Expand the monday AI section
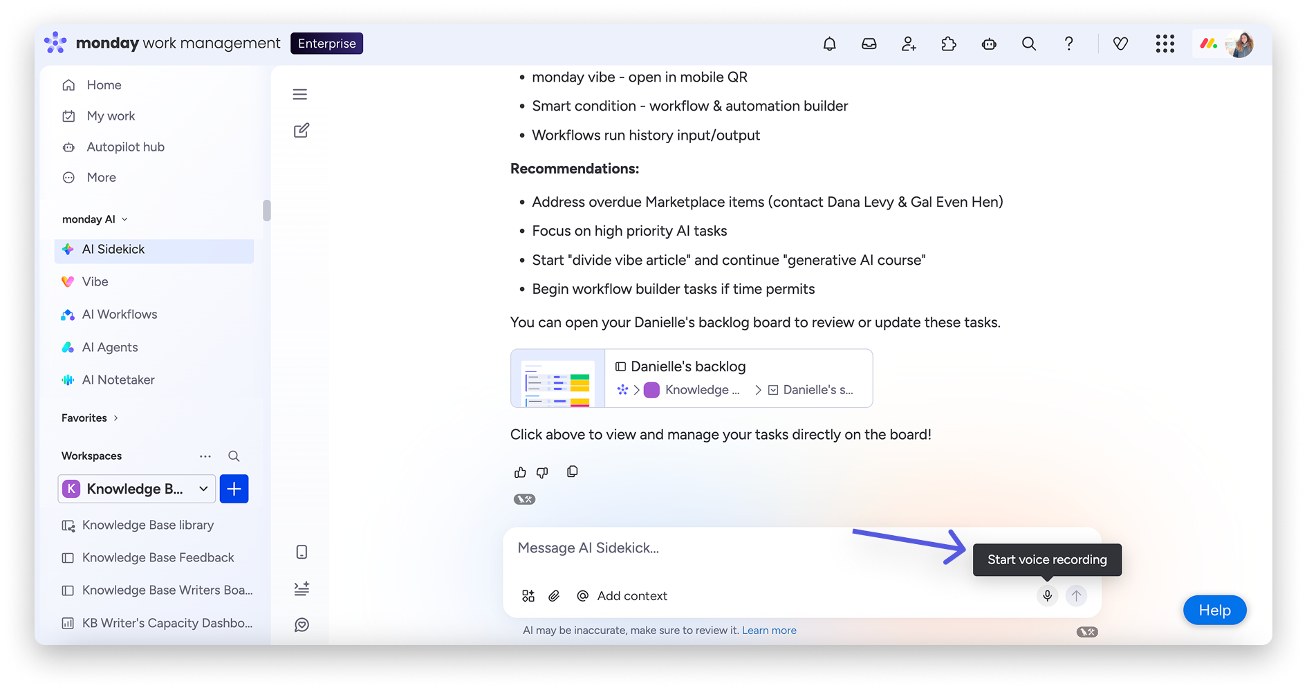1307x690 pixels. (x=95, y=219)
